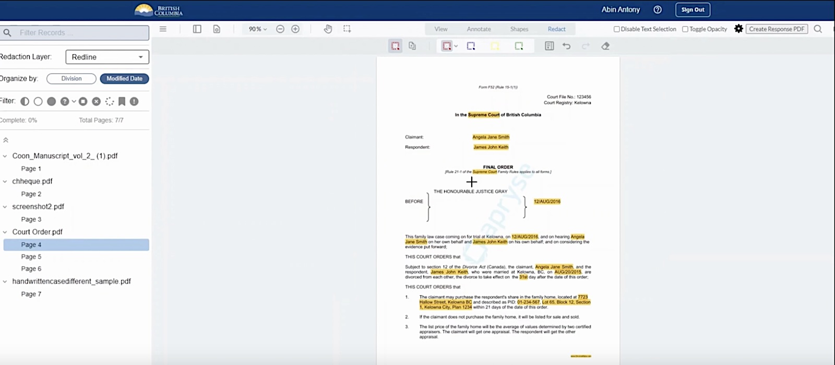Click highlighted 'Angela Jane Smith' Claimant name
The height and width of the screenshot is (365, 835).
click(491, 137)
